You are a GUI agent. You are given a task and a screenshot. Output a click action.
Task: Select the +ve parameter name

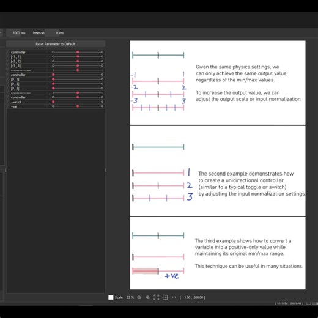[x=13, y=106]
